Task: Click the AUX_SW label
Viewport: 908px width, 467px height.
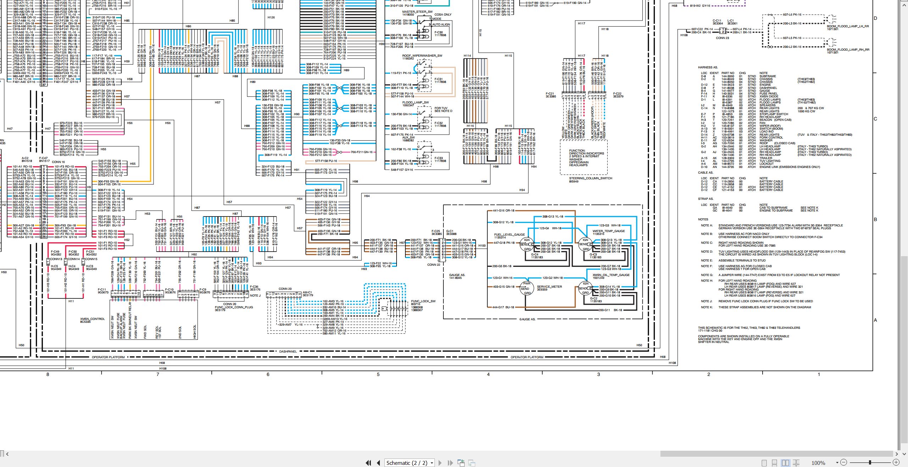Action: click(408, 137)
